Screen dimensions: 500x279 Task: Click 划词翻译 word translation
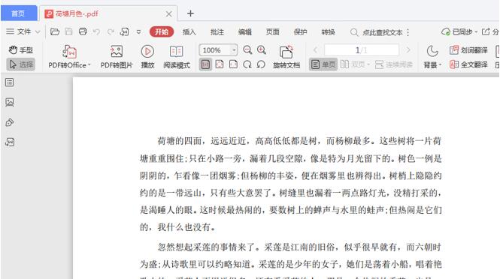click(x=468, y=50)
